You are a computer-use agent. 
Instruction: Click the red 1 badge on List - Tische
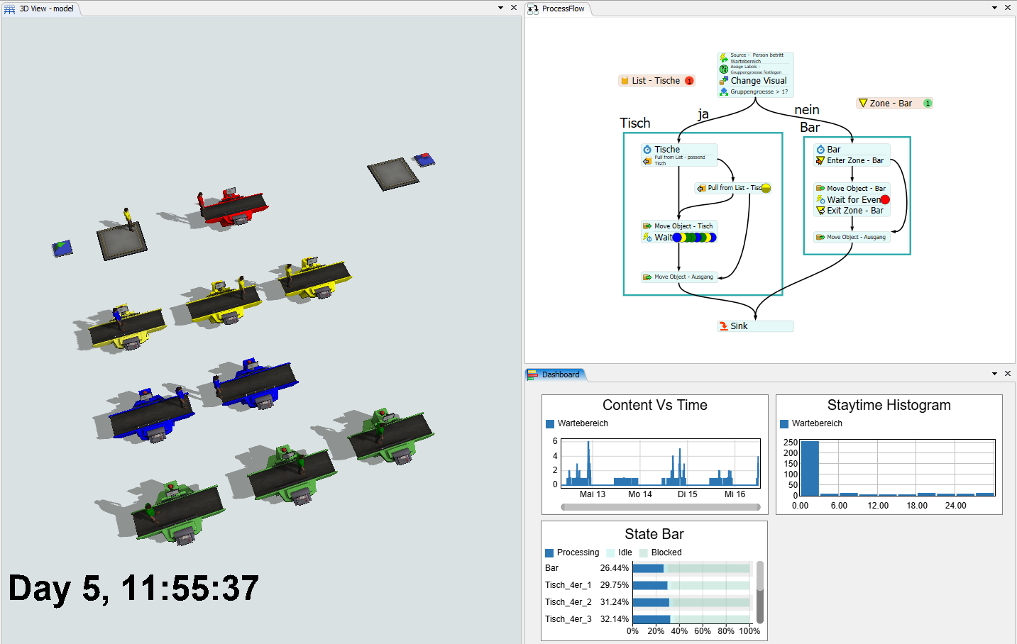(689, 81)
